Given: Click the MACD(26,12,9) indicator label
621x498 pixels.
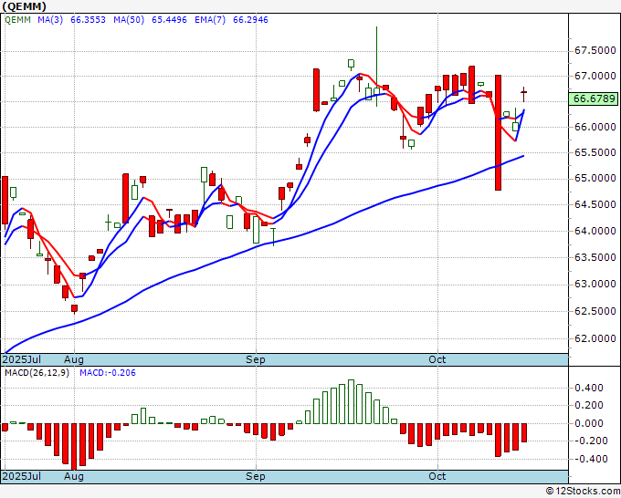Looking at the screenshot, I should click(37, 373).
